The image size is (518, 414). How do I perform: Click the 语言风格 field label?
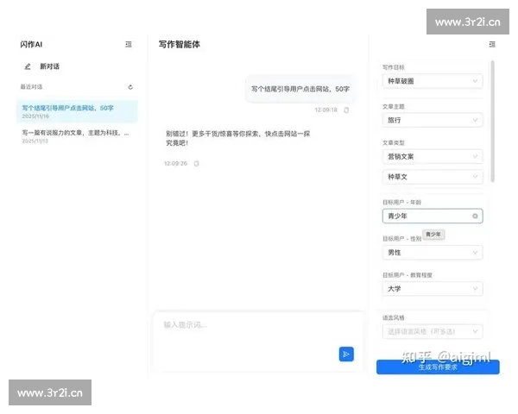click(394, 318)
